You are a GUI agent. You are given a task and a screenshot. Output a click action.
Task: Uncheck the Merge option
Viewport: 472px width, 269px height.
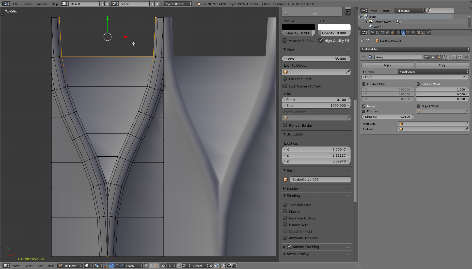point(364,106)
